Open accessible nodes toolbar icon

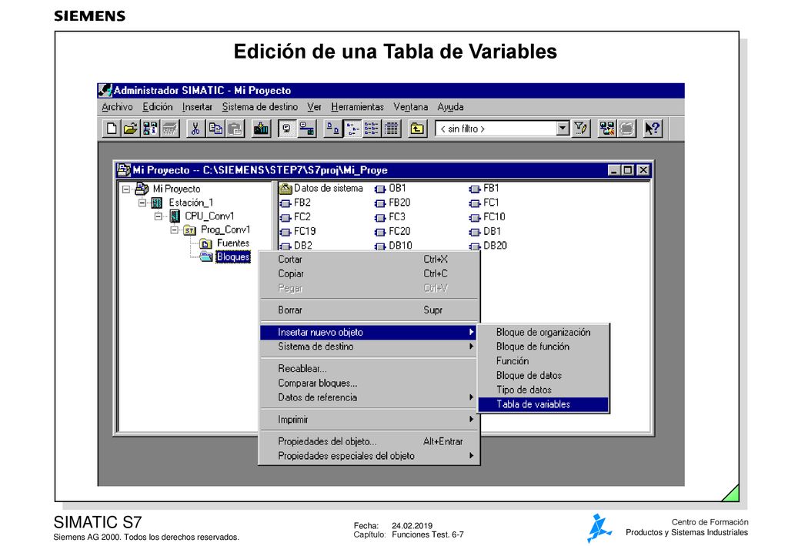click(150, 129)
